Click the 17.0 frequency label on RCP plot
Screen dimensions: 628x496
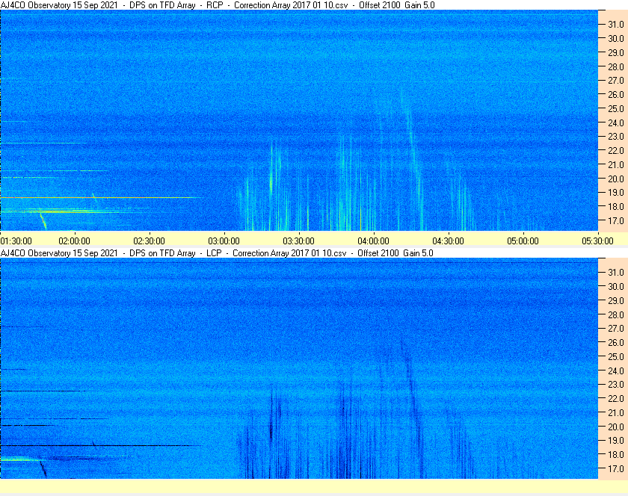click(616, 220)
